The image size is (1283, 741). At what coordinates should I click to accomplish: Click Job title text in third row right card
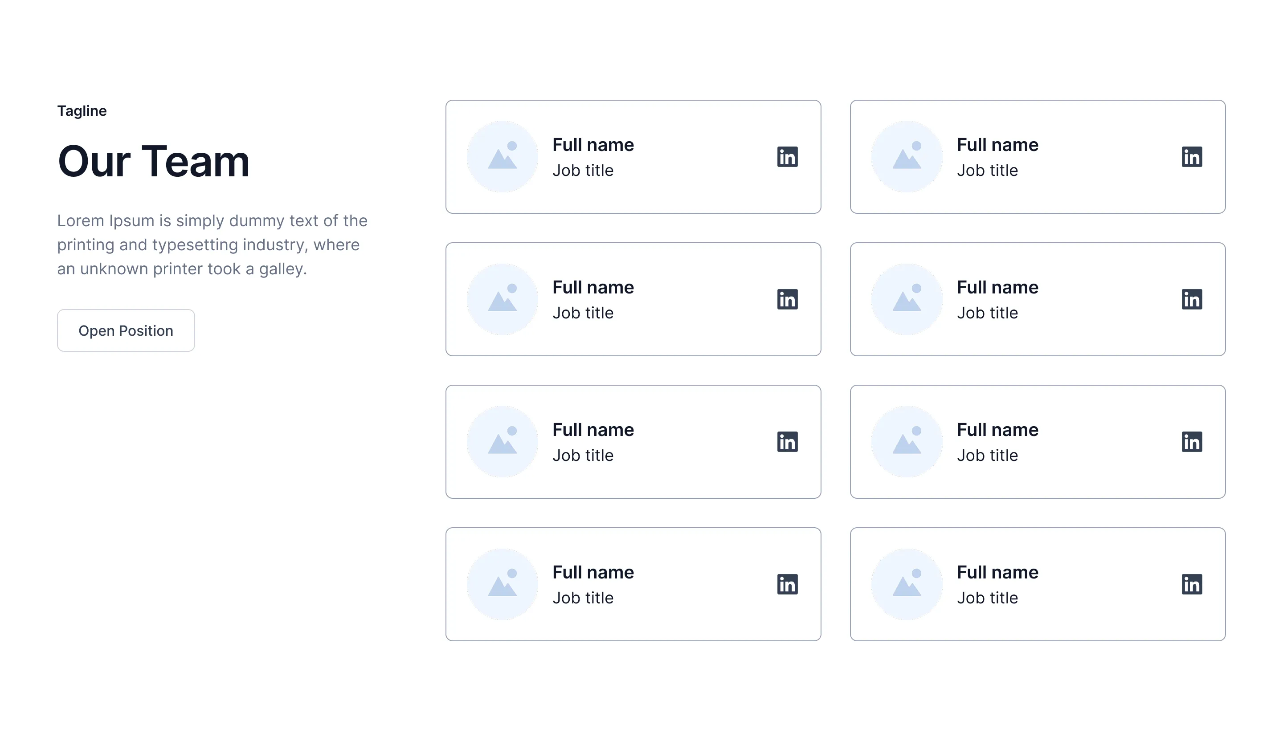coord(987,456)
